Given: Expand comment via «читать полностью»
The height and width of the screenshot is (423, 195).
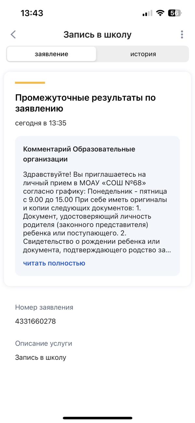Looking at the screenshot, I should (x=54, y=263).
